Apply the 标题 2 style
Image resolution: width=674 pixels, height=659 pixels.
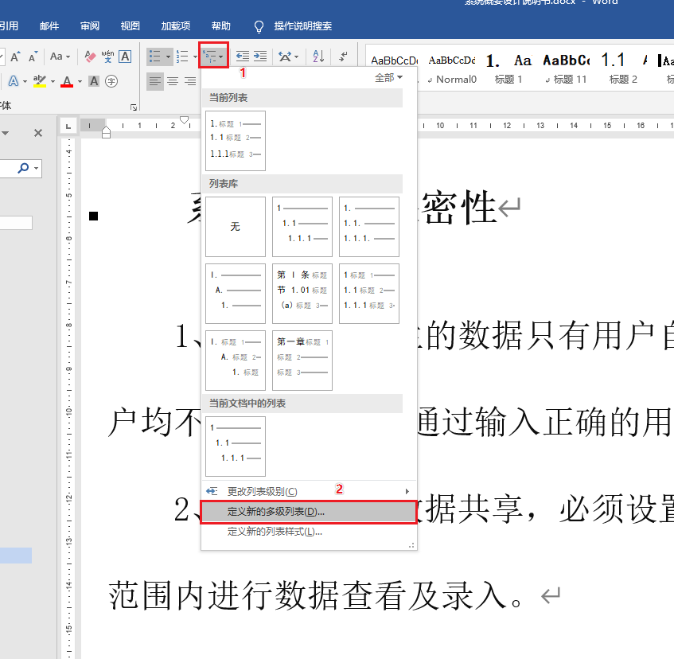coord(623,68)
